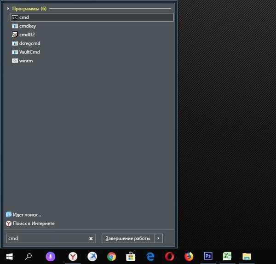Collapse the Программы (6) section arrow
Screen dimensions: 276x264
pos(8,8)
